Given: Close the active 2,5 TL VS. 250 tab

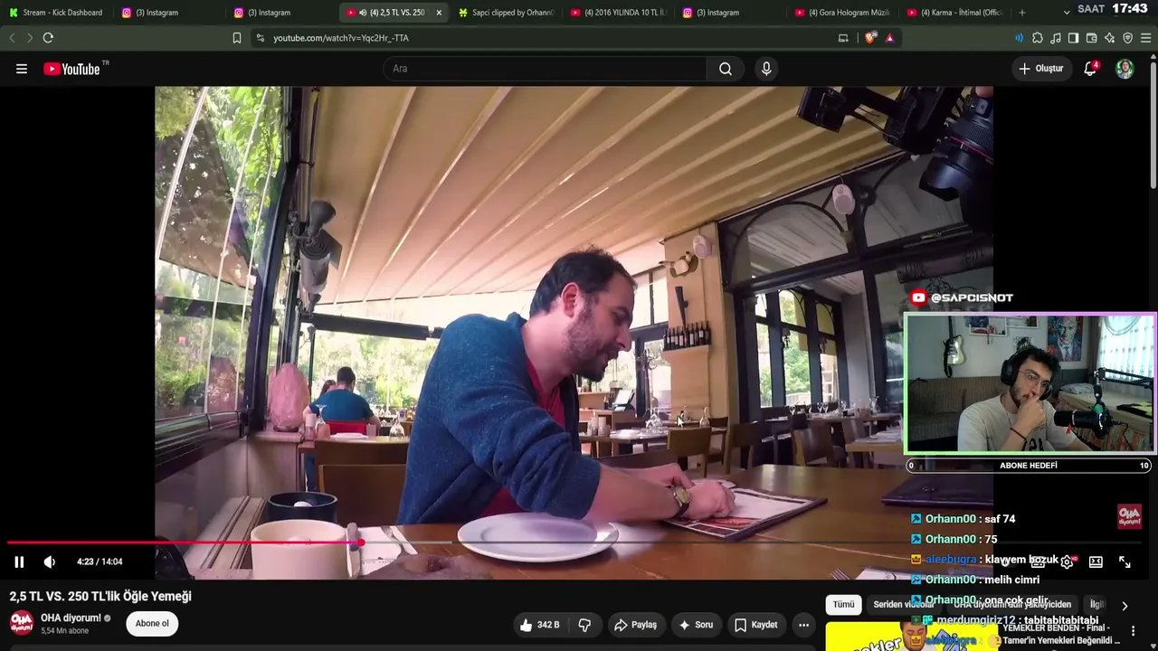Looking at the screenshot, I should click(x=439, y=13).
